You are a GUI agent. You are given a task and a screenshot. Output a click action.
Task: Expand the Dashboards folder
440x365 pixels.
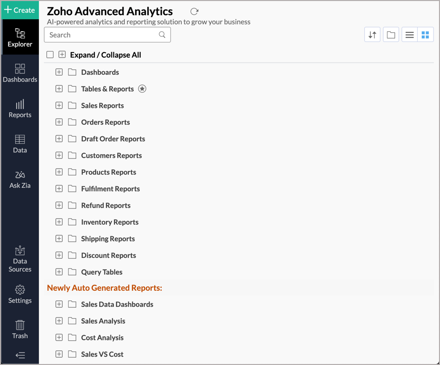[x=59, y=72]
